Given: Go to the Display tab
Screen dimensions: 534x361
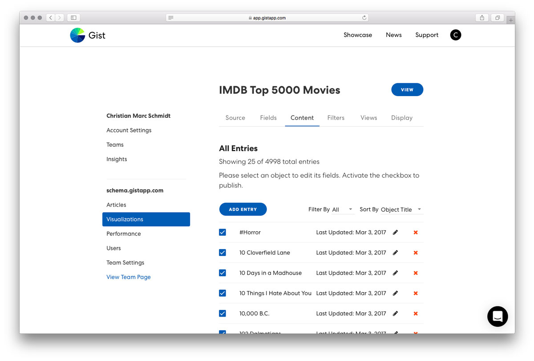Looking at the screenshot, I should point(402,118).
